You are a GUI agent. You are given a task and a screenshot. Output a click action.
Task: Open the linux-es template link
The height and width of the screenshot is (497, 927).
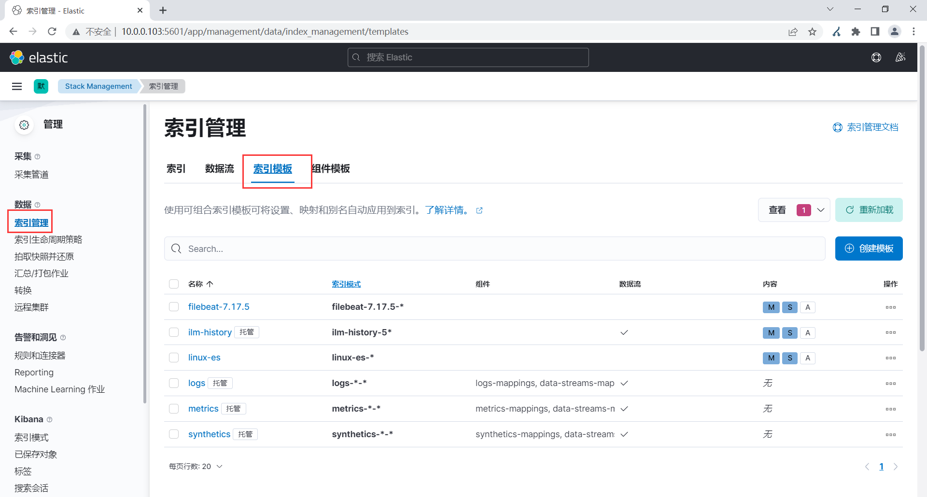pyautogui.click(x=204, y=358)
